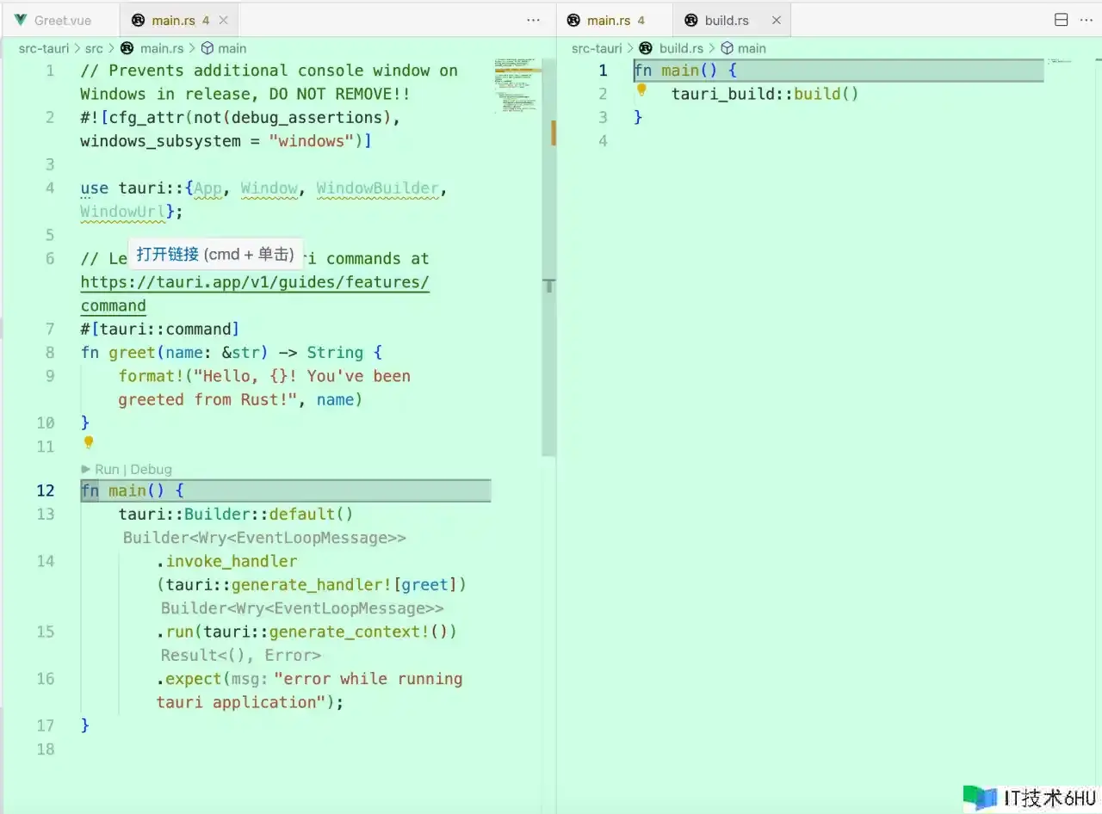The image size is (1102, 814).
Task: Click Rust icon on right main.rs tab
Action: click(x=573, y=20)
